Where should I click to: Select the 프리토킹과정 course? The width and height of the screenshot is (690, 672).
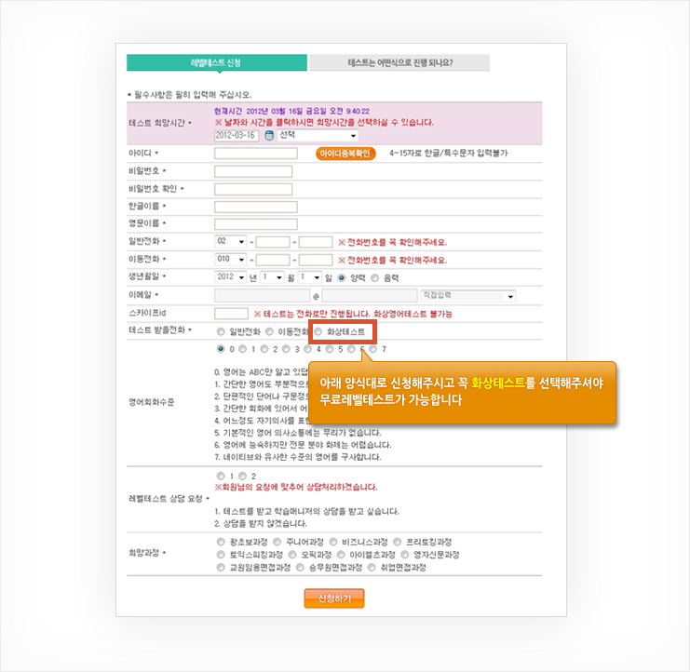[x=398, y=542]
